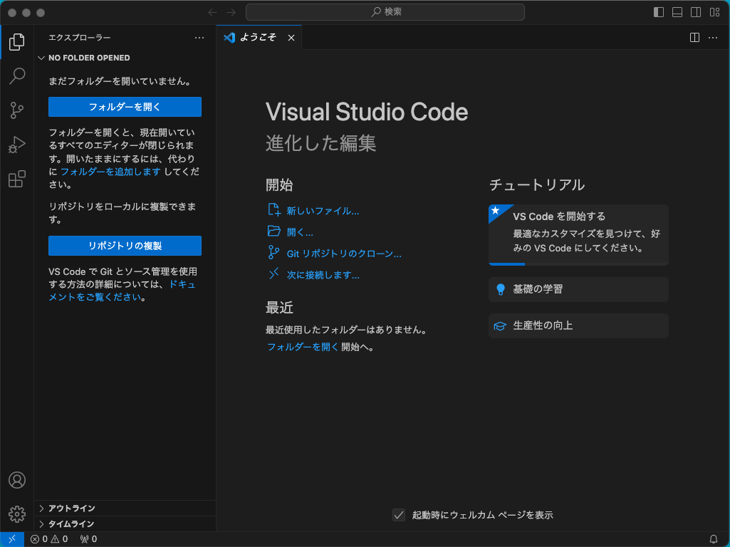Click the remote window status bar icon
730x547 pixels.
click(x=12, y=539)
